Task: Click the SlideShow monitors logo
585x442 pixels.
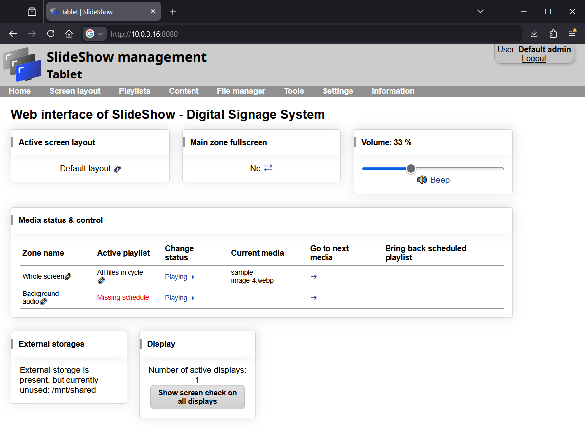Action: click(x=22, y=64)
